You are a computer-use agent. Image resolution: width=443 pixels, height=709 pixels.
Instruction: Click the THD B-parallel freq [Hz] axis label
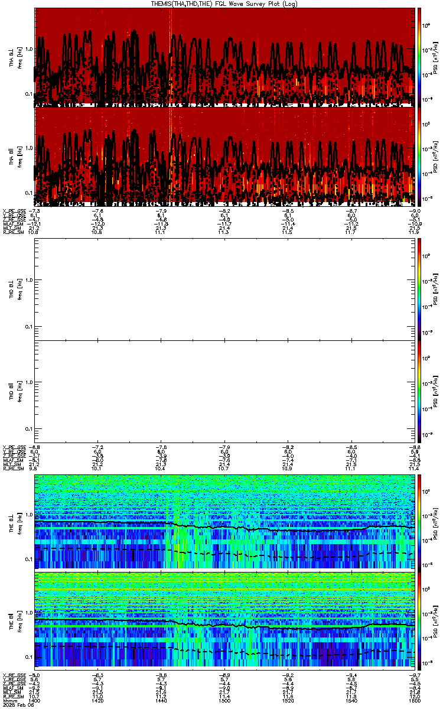click(19, 391)
